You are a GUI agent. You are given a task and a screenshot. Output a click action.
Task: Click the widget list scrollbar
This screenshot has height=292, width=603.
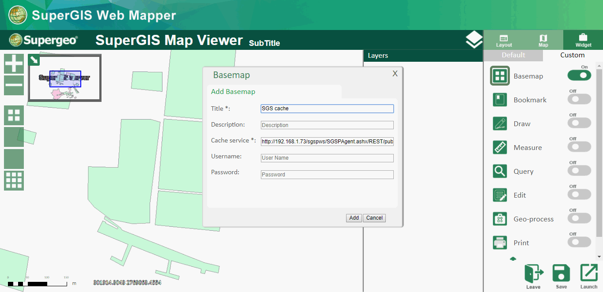tap(599, 152)
